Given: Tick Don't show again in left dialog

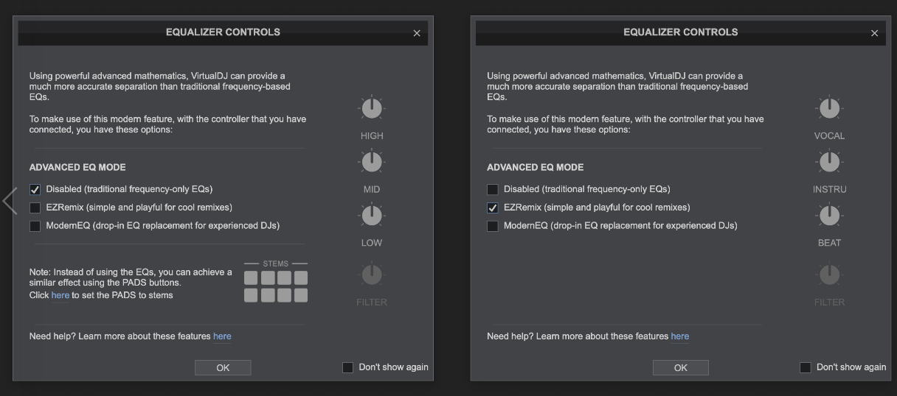Looking at the screenshot, I should (348, 367).
